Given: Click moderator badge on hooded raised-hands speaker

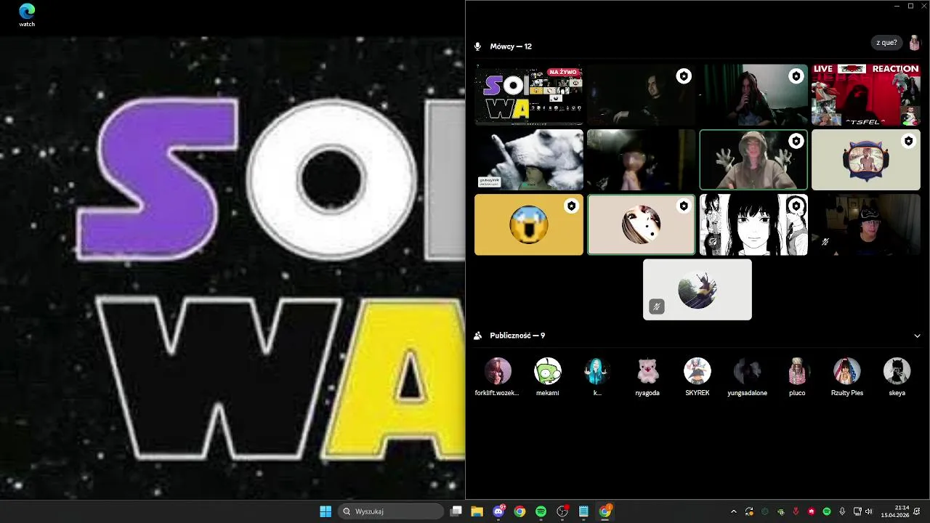Looking at the screenshot, I should point(796,142).
